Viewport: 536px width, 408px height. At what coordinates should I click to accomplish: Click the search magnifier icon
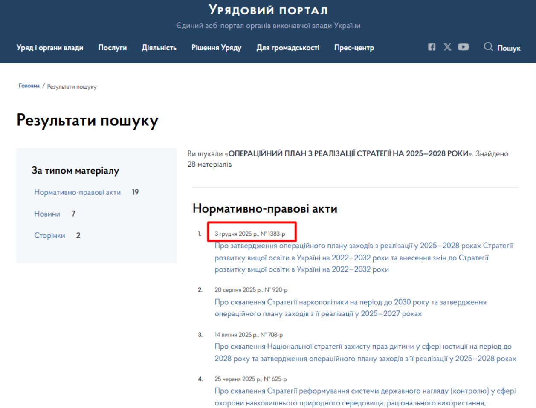click(x=488, y=46)
